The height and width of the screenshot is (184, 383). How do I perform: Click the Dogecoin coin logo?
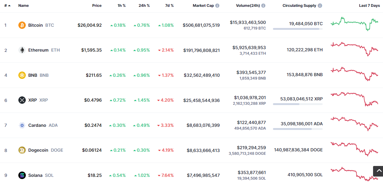coord(22,150)
